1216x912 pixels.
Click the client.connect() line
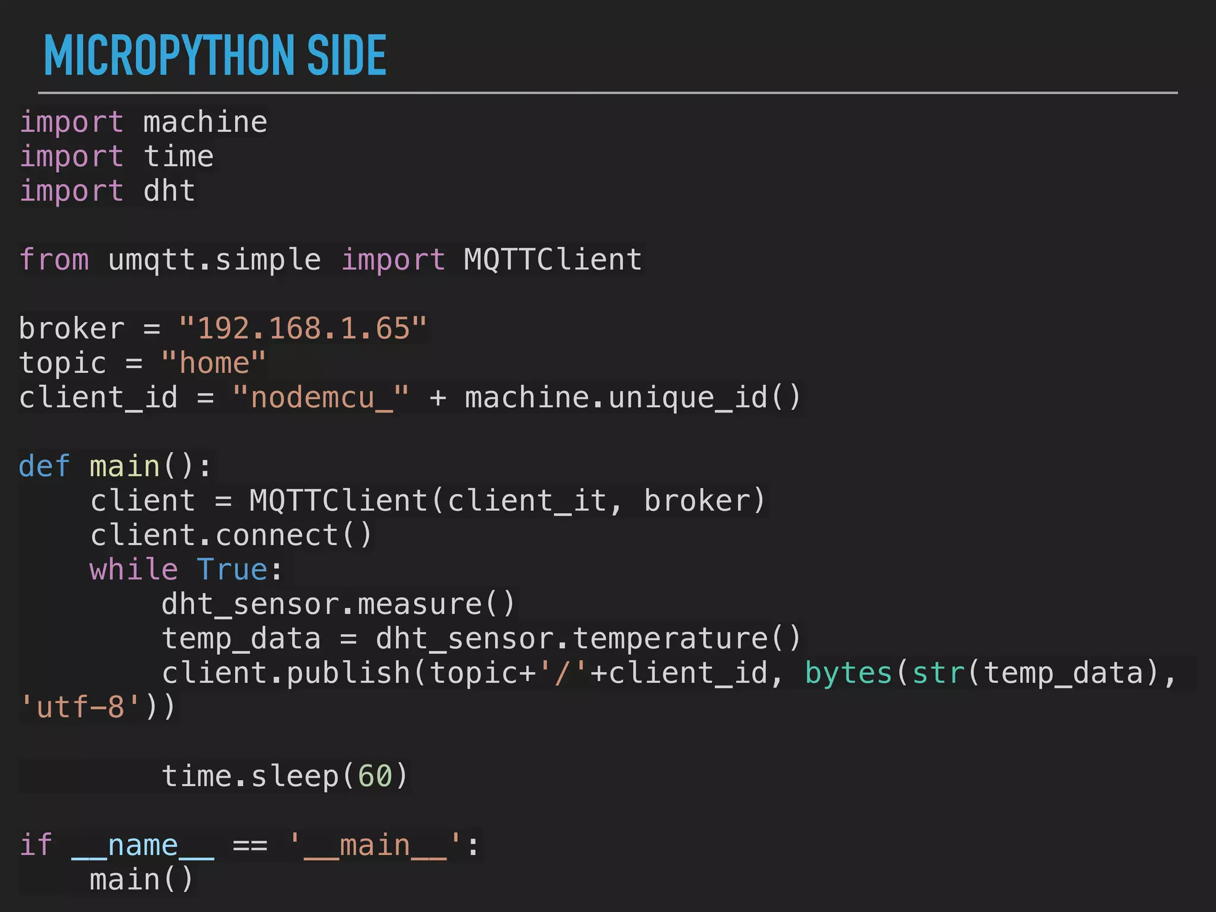[231, 535]
